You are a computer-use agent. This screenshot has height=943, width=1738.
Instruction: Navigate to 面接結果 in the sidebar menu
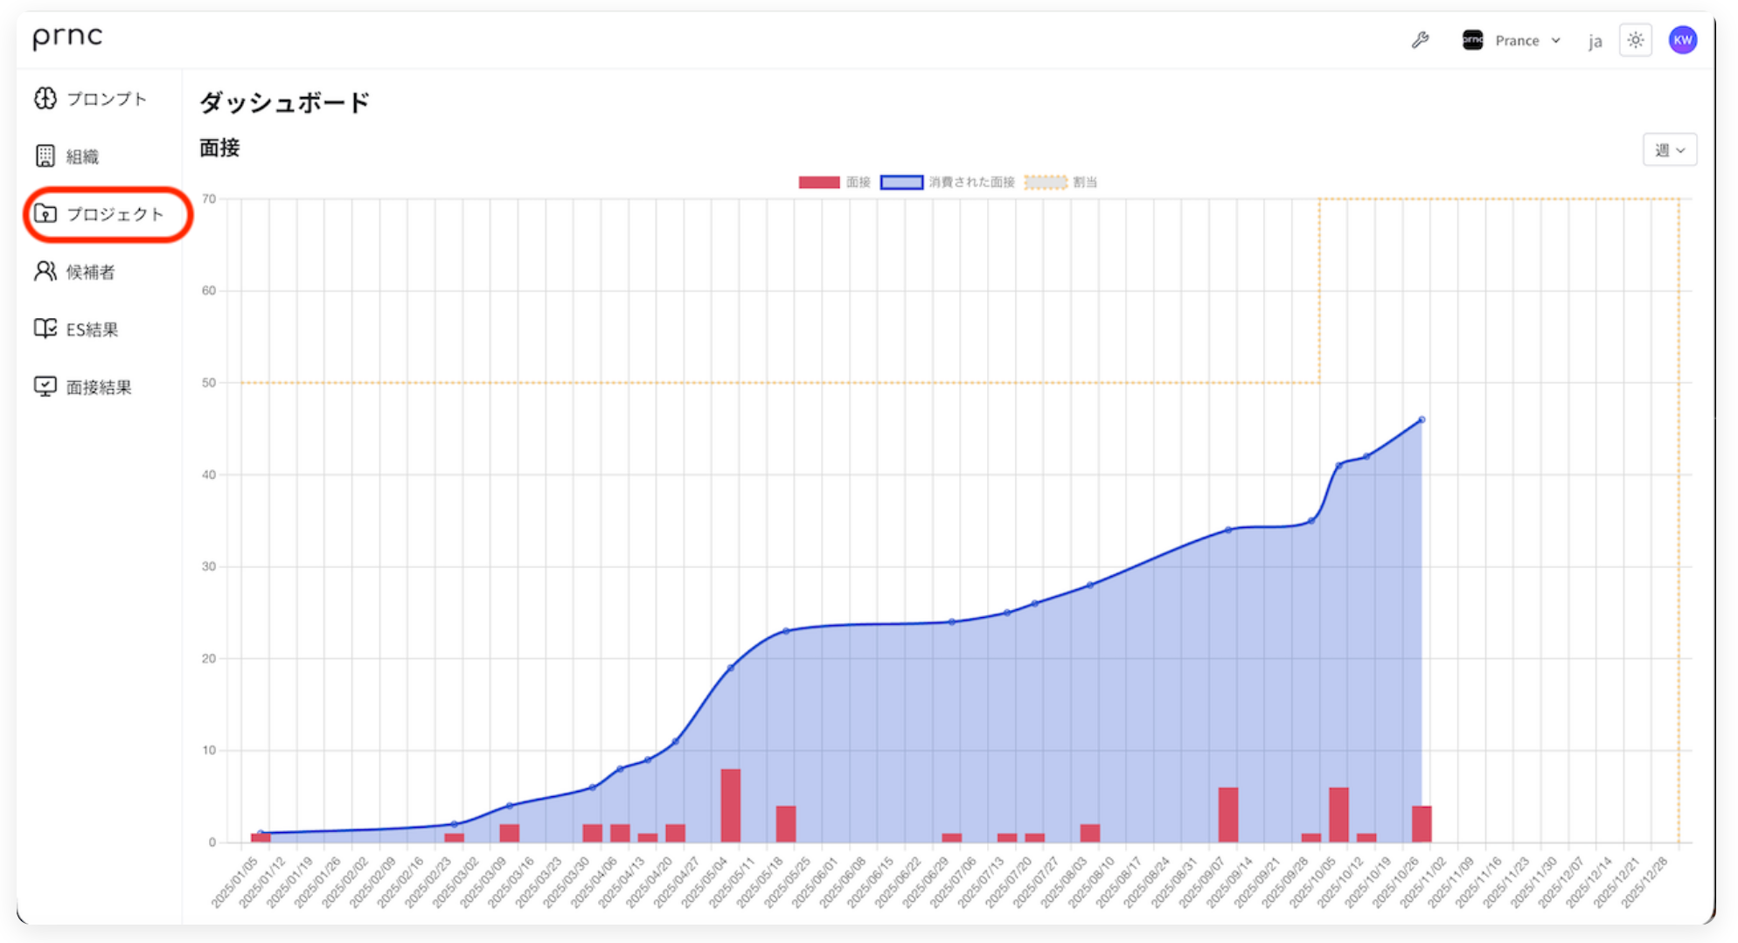coord(97,386)
